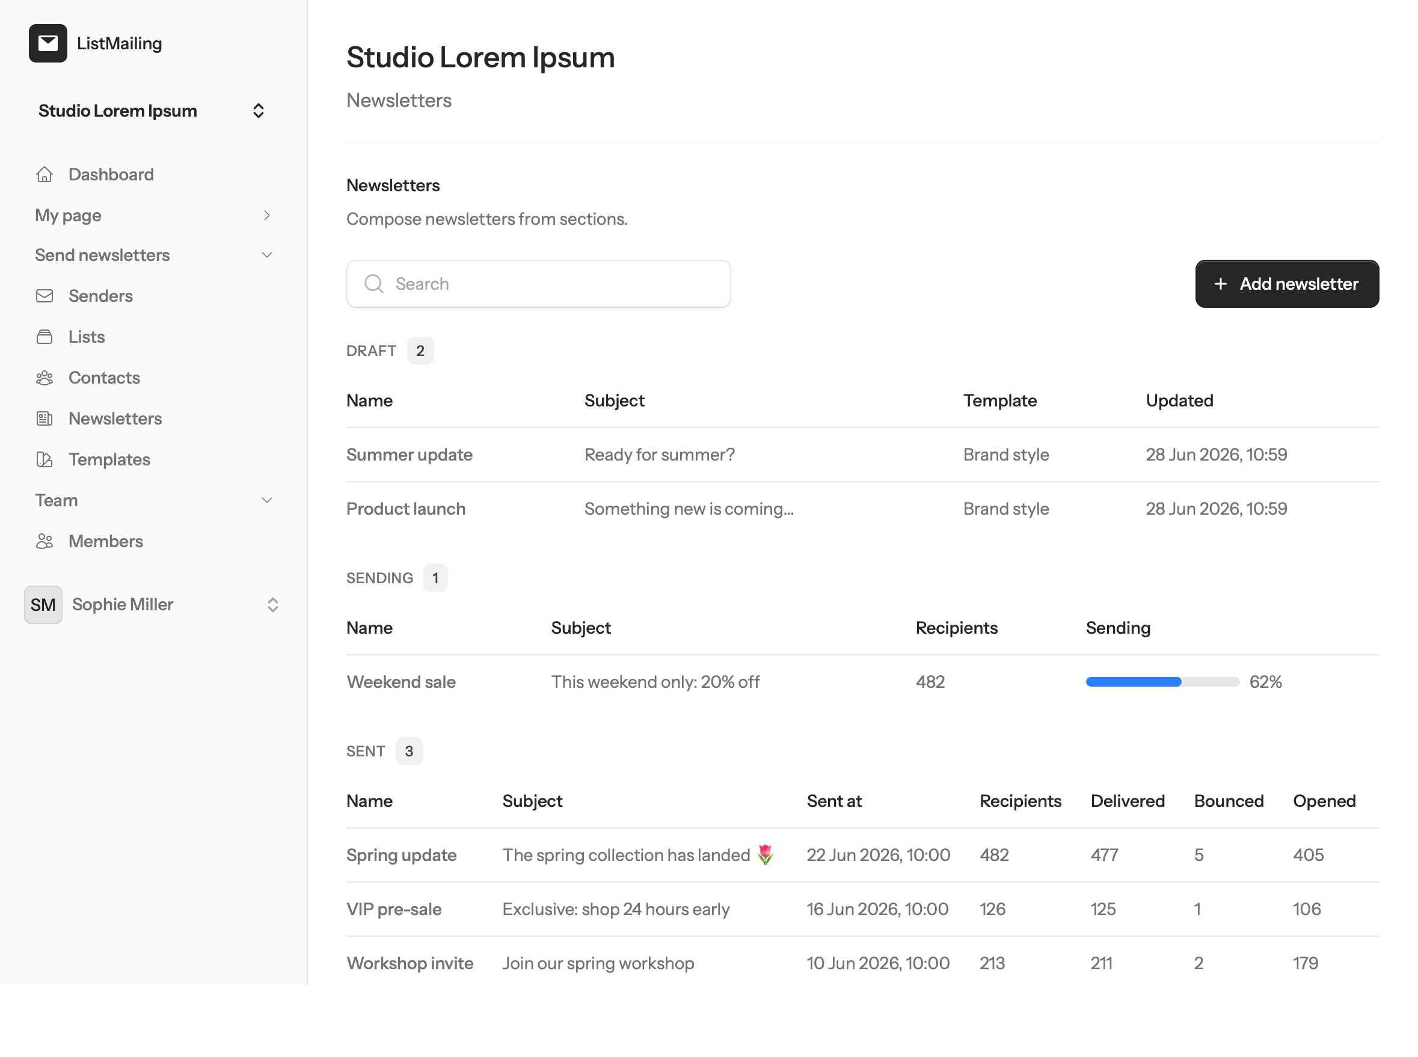Open the Workshop invite newsletter

(410, 964)
